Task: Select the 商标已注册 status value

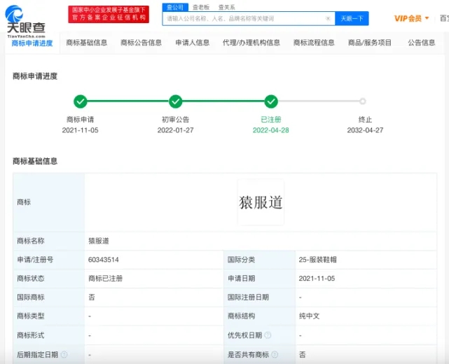Action: [x=105, y=279]
